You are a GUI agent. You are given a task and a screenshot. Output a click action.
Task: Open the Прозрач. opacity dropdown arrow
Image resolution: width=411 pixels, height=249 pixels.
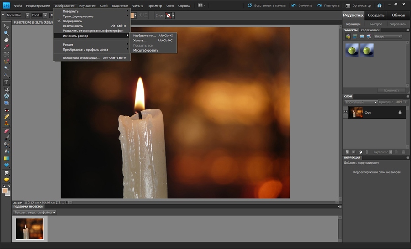pos(406,102)
